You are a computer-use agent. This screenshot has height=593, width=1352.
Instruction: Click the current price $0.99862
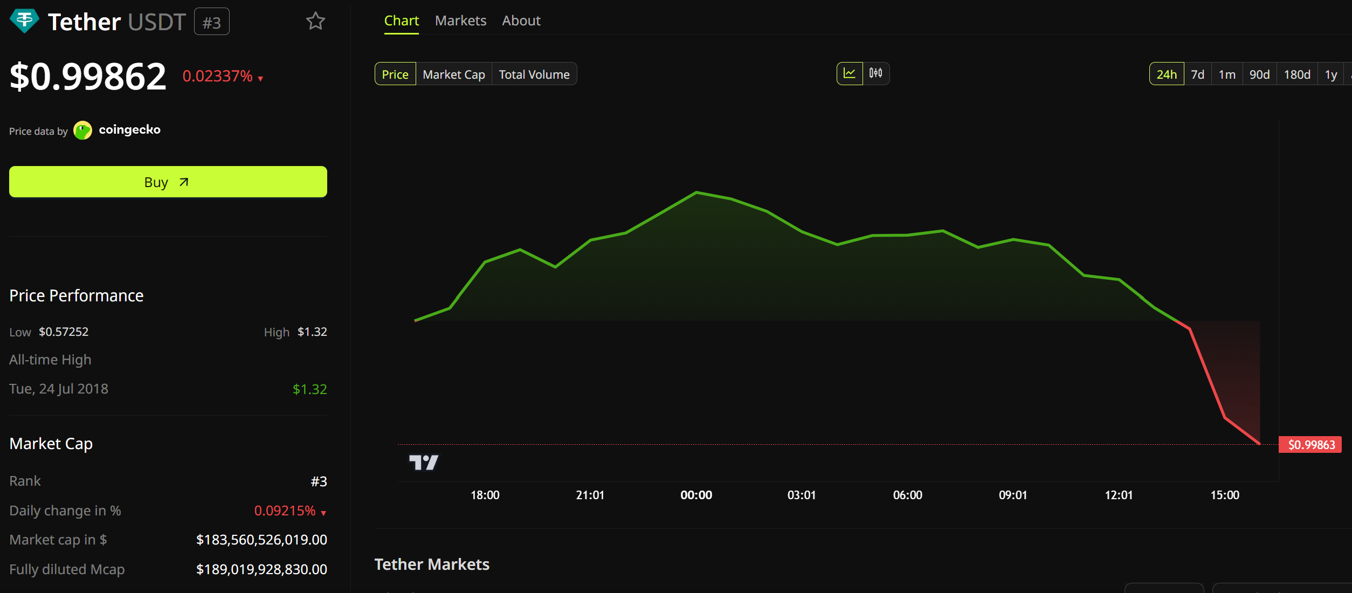pos(88,76)
